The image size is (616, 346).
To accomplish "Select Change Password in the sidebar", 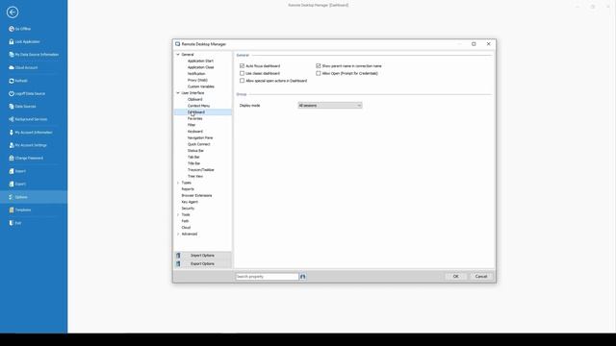I will (26, 158).
